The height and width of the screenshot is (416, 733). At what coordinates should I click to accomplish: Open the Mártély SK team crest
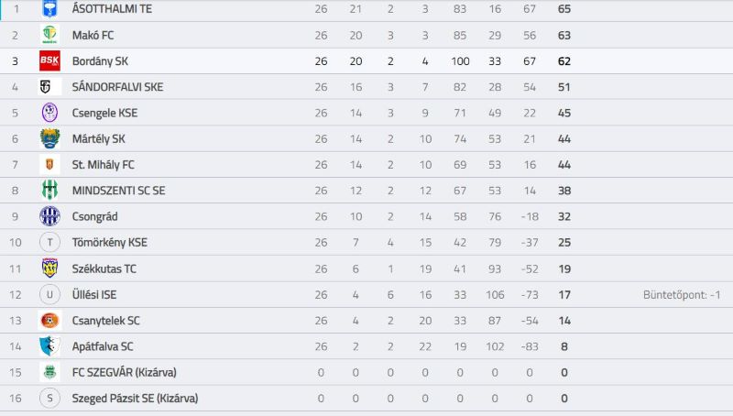[x=49, y=139]
